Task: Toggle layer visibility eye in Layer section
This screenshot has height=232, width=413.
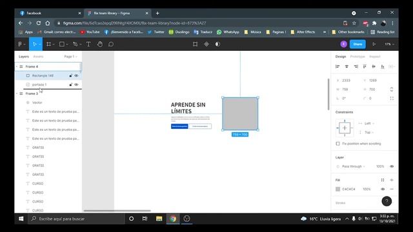Action: (392, 166)
